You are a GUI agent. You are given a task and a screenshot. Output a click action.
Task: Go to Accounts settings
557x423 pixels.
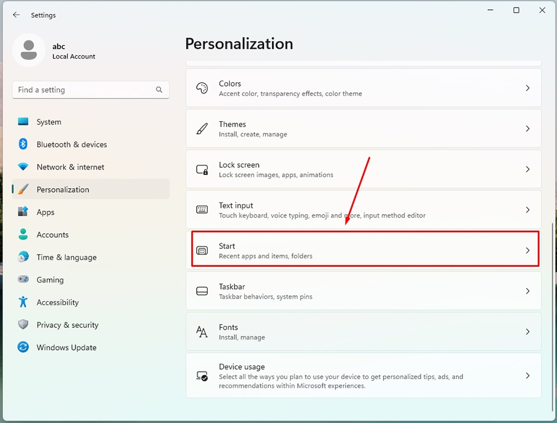coord(91,234)
